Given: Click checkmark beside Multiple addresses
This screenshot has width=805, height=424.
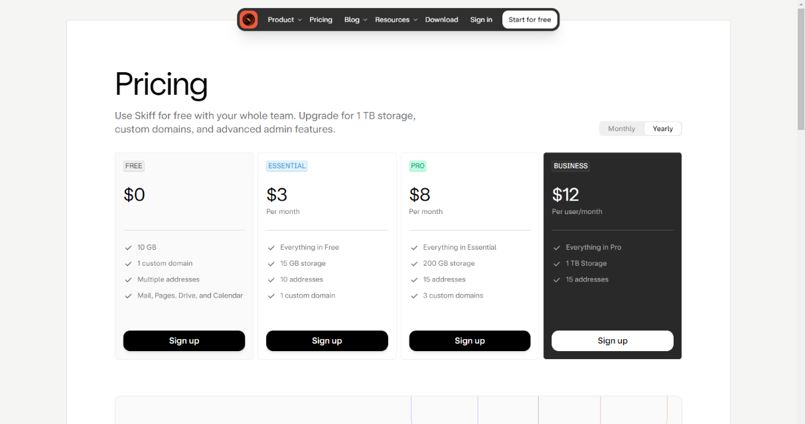Looking at the screenshot, I should (129, 280).
